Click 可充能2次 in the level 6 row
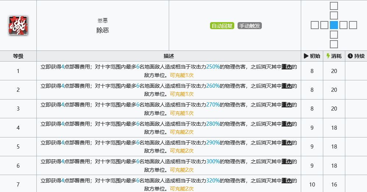367x192 pixels. coord(182,170)
